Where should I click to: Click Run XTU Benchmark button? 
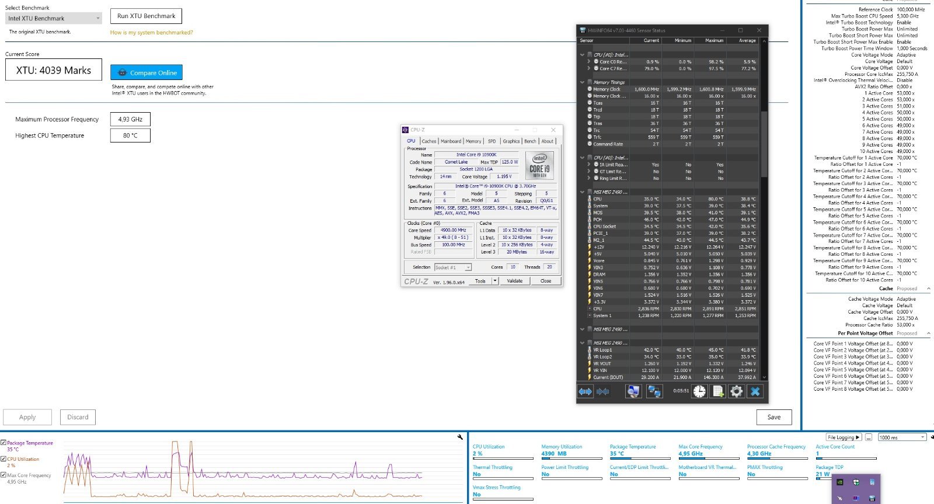click(147, 16)
